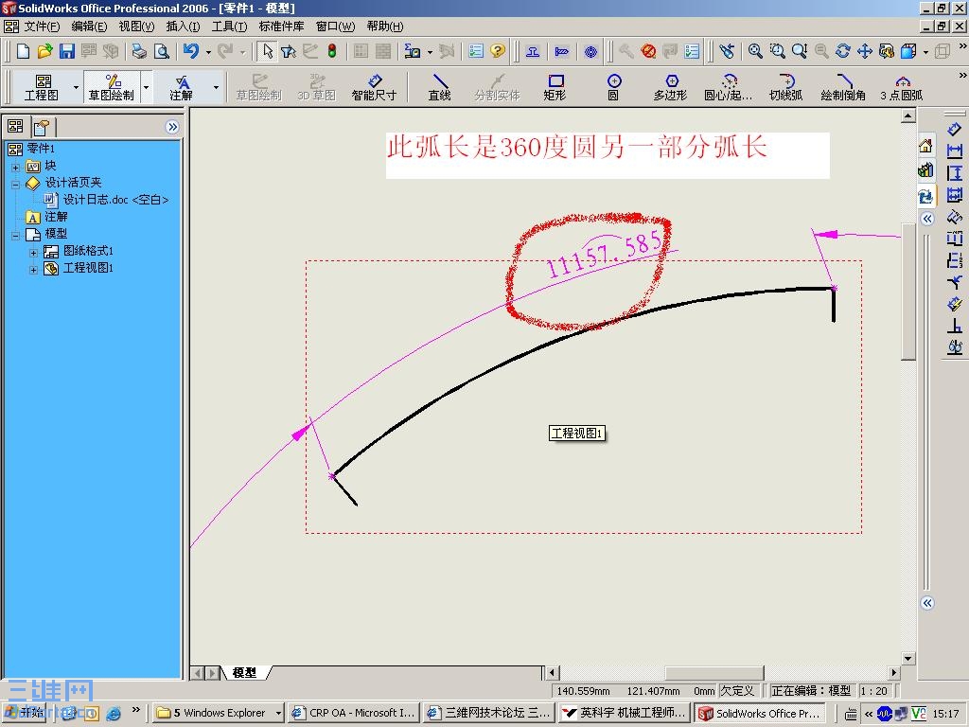
Task: Open the dropdown arrow beside 草图绘制 button
Action: (147, 88)
